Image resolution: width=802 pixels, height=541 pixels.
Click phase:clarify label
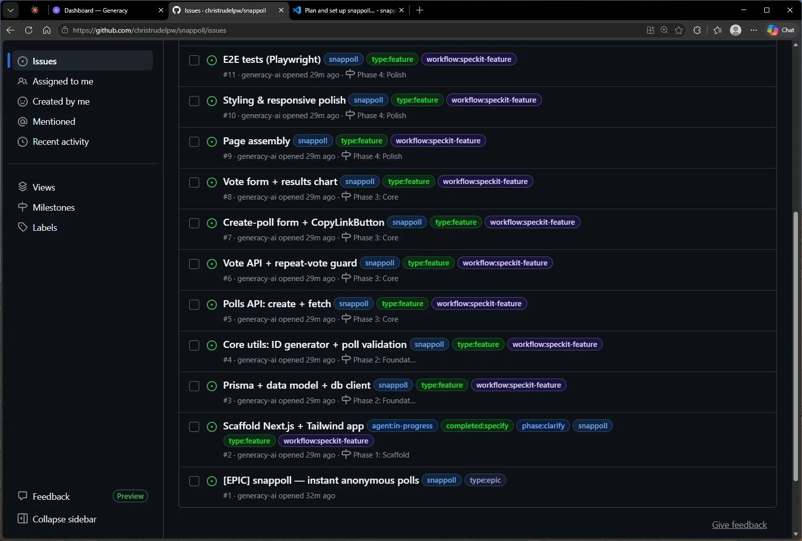coord(543,426)
